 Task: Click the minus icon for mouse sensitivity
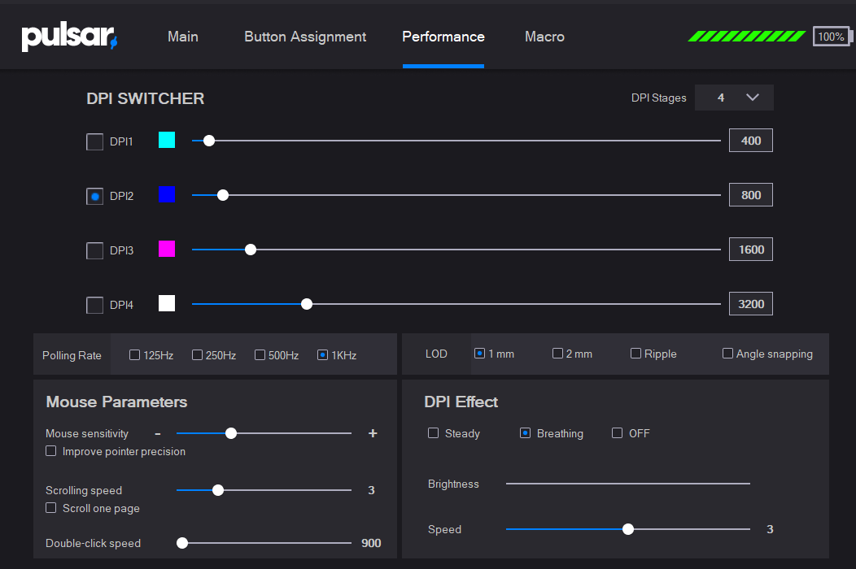(158, 433)
